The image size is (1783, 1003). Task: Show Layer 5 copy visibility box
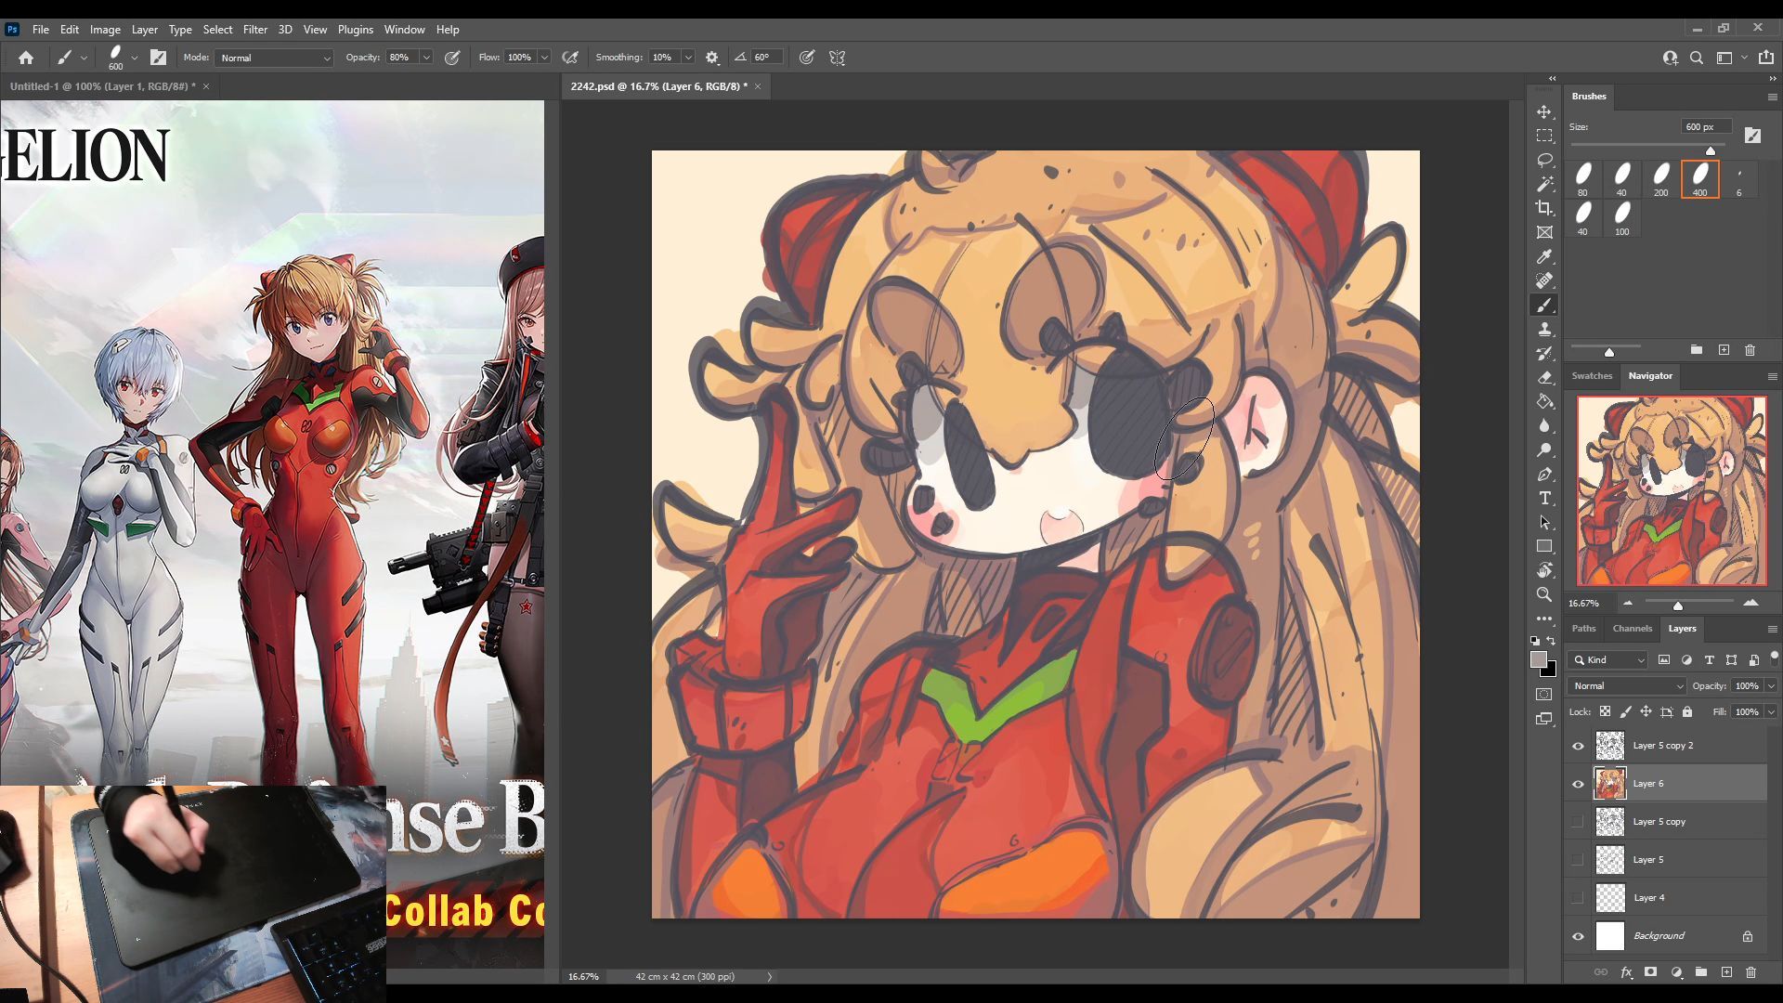click(1578, 822)
